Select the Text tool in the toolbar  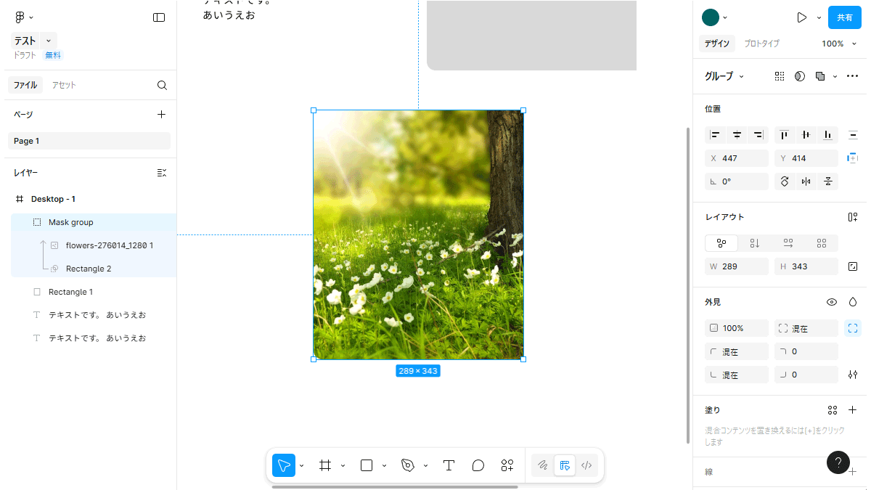coord(449,465)
